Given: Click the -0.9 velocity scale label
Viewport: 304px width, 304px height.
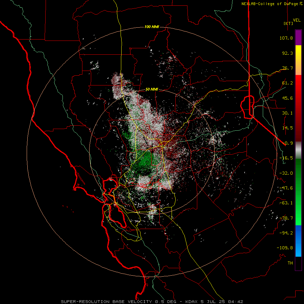Looking at the screenshot, I should [x=287, y=143].
